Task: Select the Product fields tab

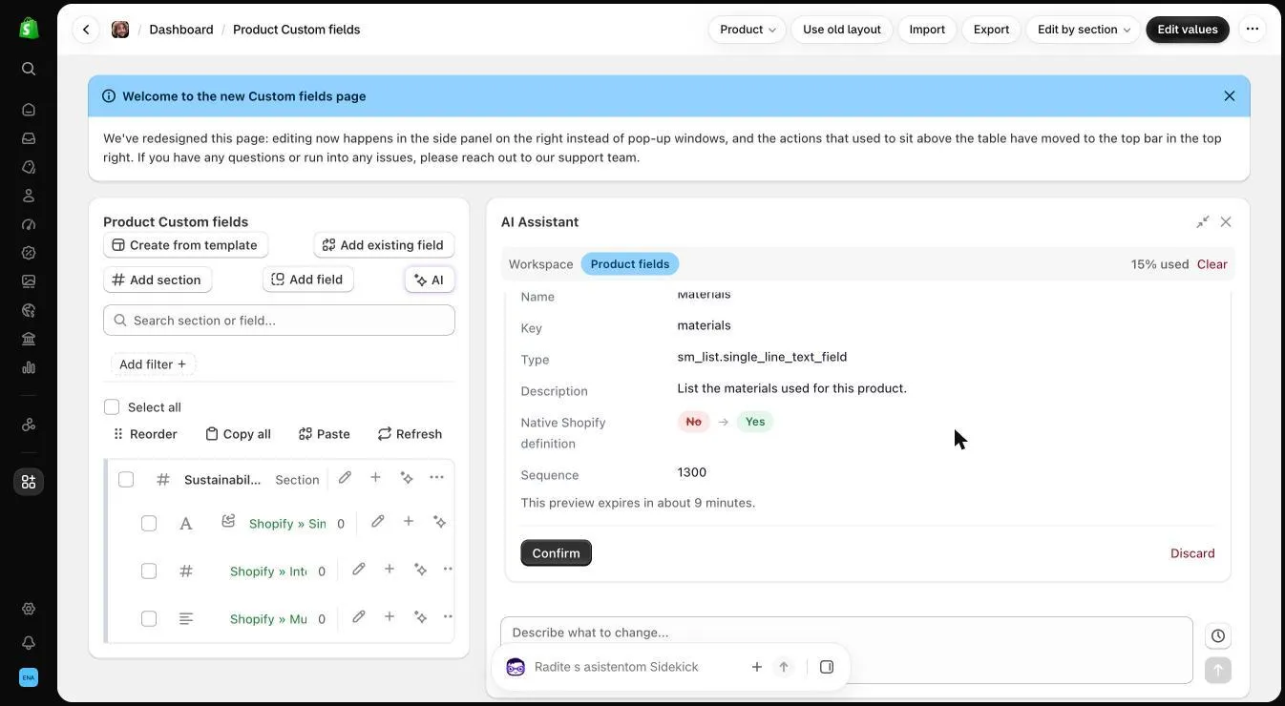Action: 630,264
